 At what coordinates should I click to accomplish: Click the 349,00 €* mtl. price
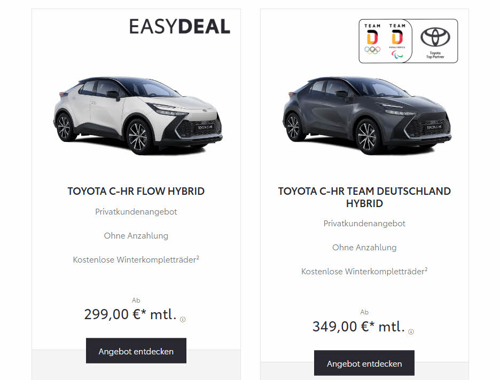(x=359, y=327)
